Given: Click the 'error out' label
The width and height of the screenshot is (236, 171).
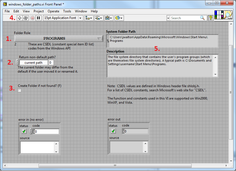Looking at the screenshot, I should pyautogui.click(x=114, y=119).
